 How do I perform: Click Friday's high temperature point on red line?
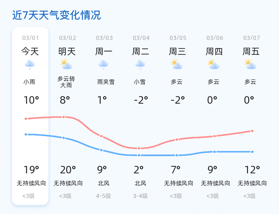pyautogui.click(x=252, y=131)
